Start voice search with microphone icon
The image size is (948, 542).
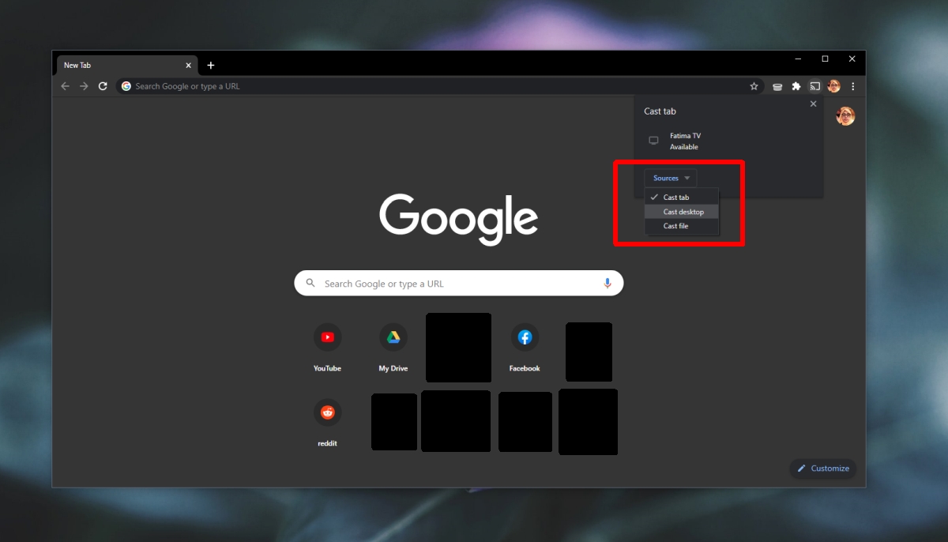pos(608,284)
